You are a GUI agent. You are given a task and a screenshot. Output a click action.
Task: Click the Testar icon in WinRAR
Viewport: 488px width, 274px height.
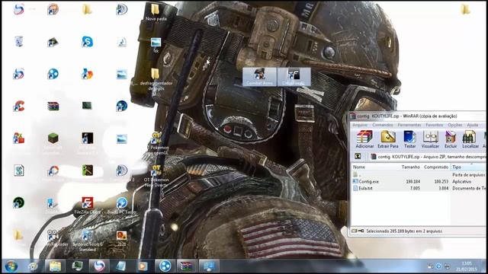tap(409, 139)
